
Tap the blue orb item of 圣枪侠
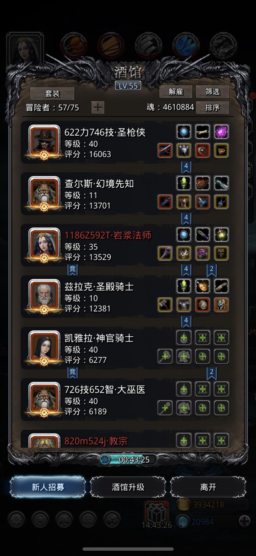pos(184,132)
